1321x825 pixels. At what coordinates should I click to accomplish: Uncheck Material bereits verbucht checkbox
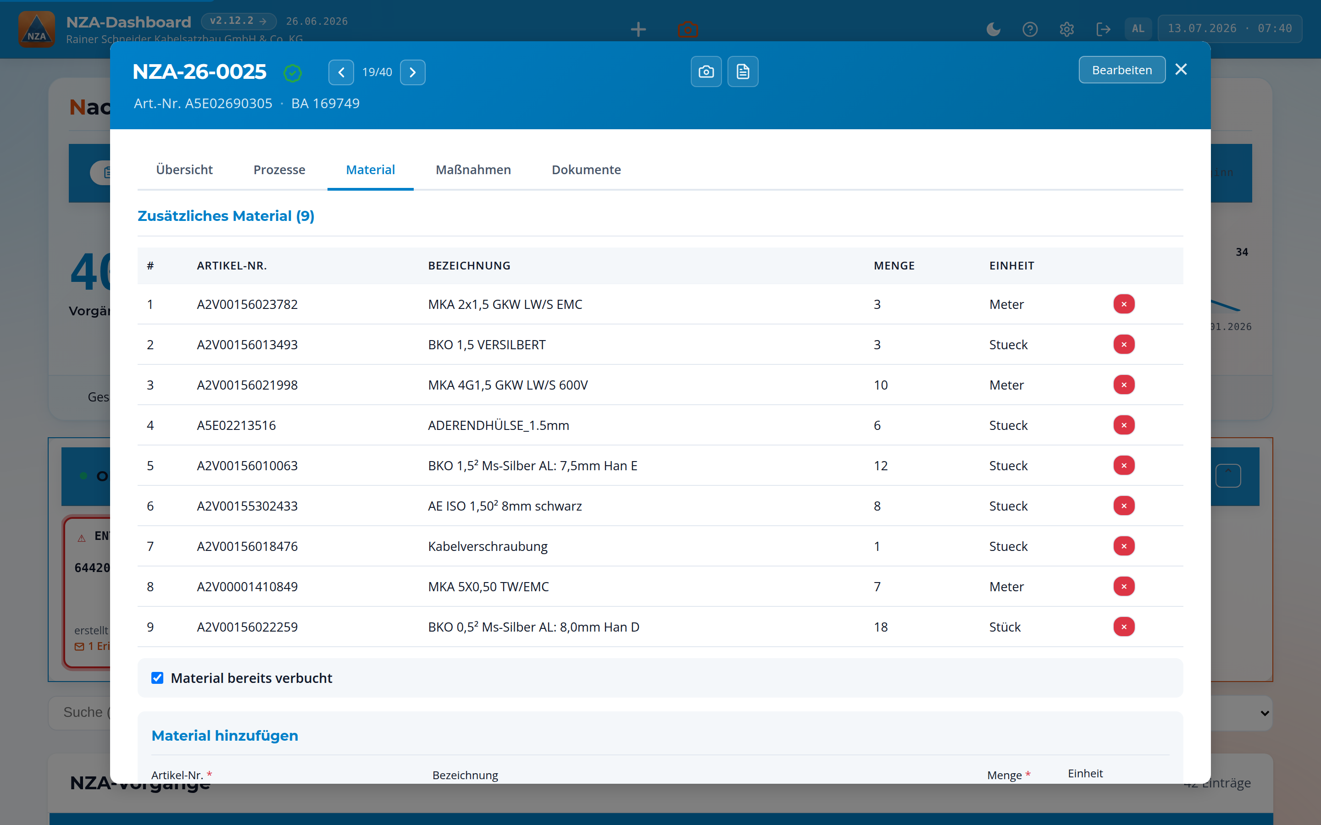(x=157, y=678)
